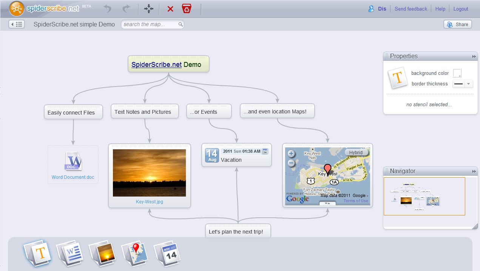Click the center map arrows icon
This screenshot has height=271, width=480.
(149, 9)
